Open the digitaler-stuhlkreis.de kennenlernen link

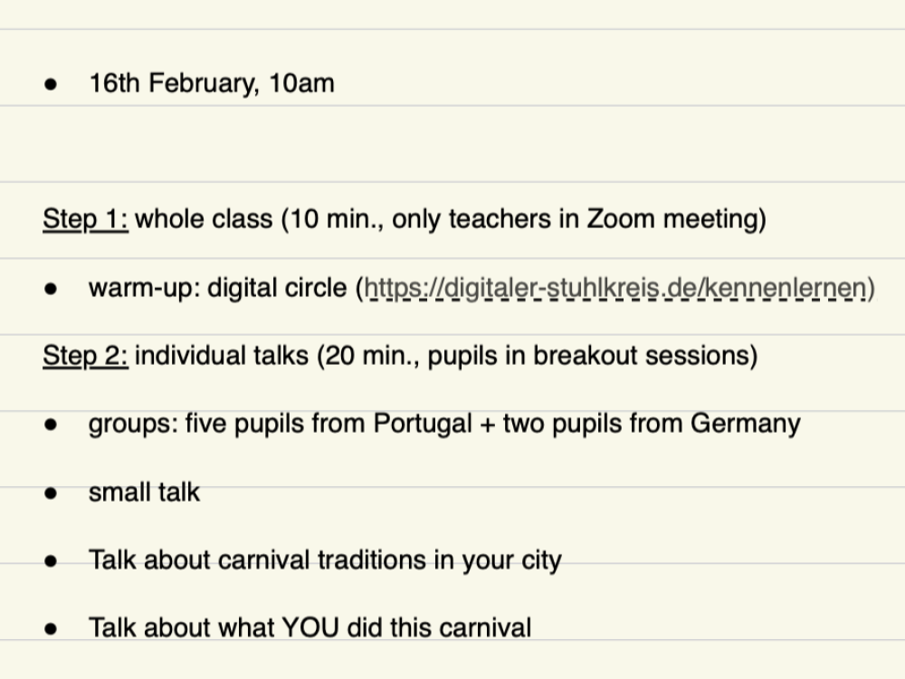click(x=614, y=288)
